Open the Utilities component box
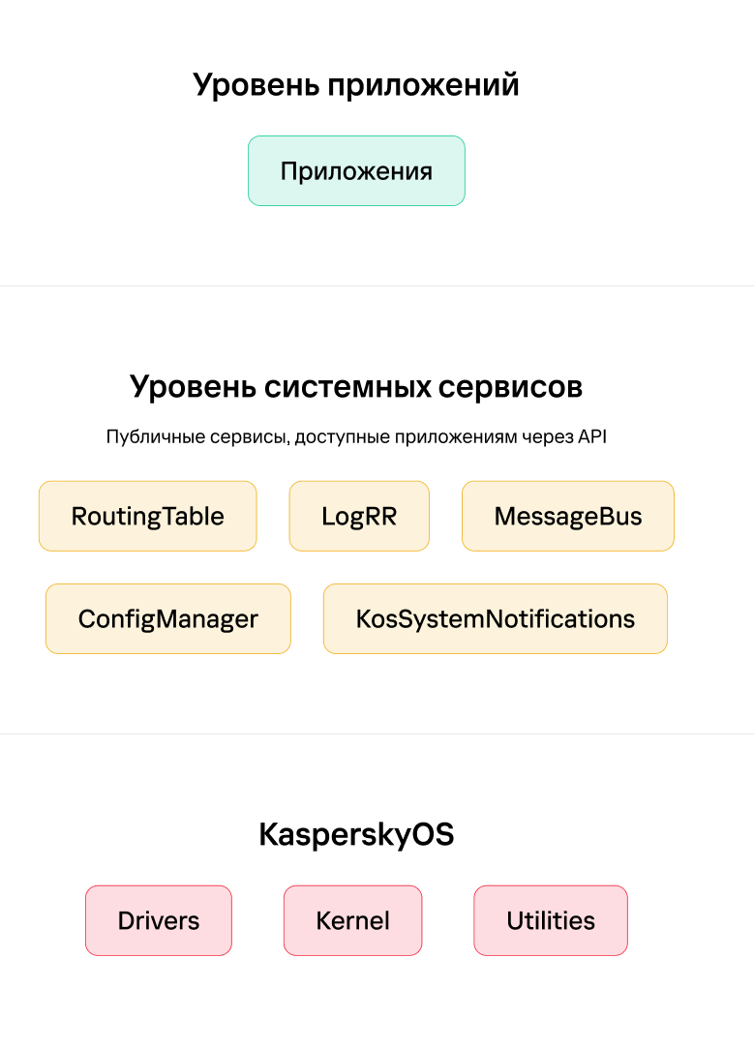The width and height of the screenshot is (754, 1048). point(551,920)
